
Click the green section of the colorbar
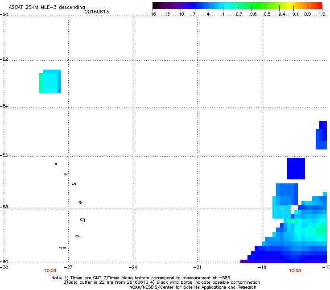[258, 6]
